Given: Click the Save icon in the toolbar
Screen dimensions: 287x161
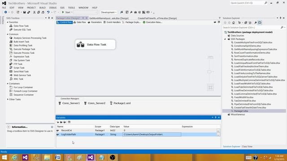Looking at the screenshot, I should tap(24, 12).
